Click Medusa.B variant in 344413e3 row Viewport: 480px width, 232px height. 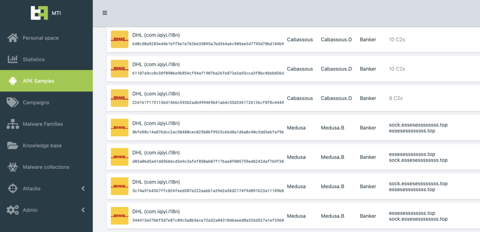332,216
